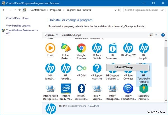168x115 pixels.
Task: Select the Folder Marker program icon
Action: (66, 48)
